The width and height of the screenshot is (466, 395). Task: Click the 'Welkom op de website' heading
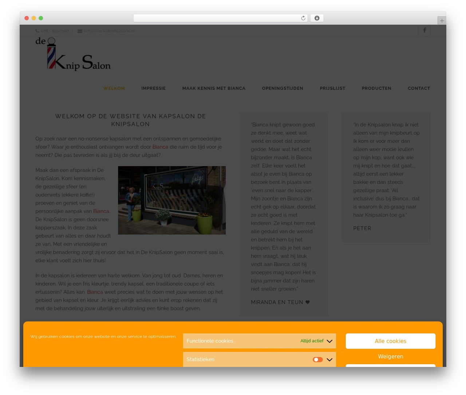130,120
